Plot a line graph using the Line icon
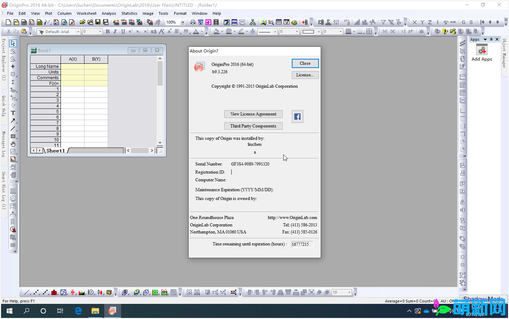Screen dimensions: 509x319 (x=27, y=292)
